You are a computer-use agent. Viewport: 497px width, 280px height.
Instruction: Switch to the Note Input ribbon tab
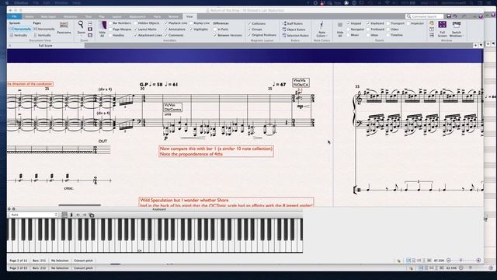point(48,16)
